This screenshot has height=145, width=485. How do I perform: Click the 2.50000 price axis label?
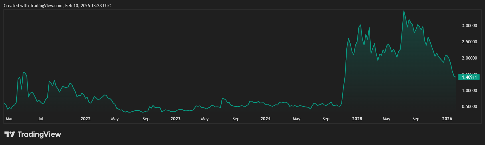[x=469, y=42]
